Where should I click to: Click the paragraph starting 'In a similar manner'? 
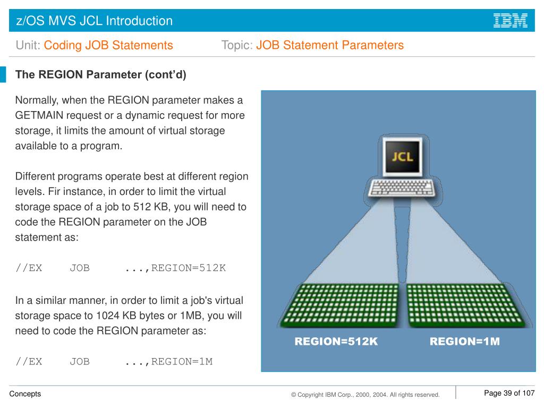tap(129, 316)
